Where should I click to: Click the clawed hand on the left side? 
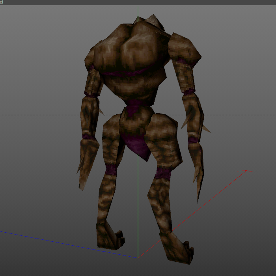coord(88,162)
